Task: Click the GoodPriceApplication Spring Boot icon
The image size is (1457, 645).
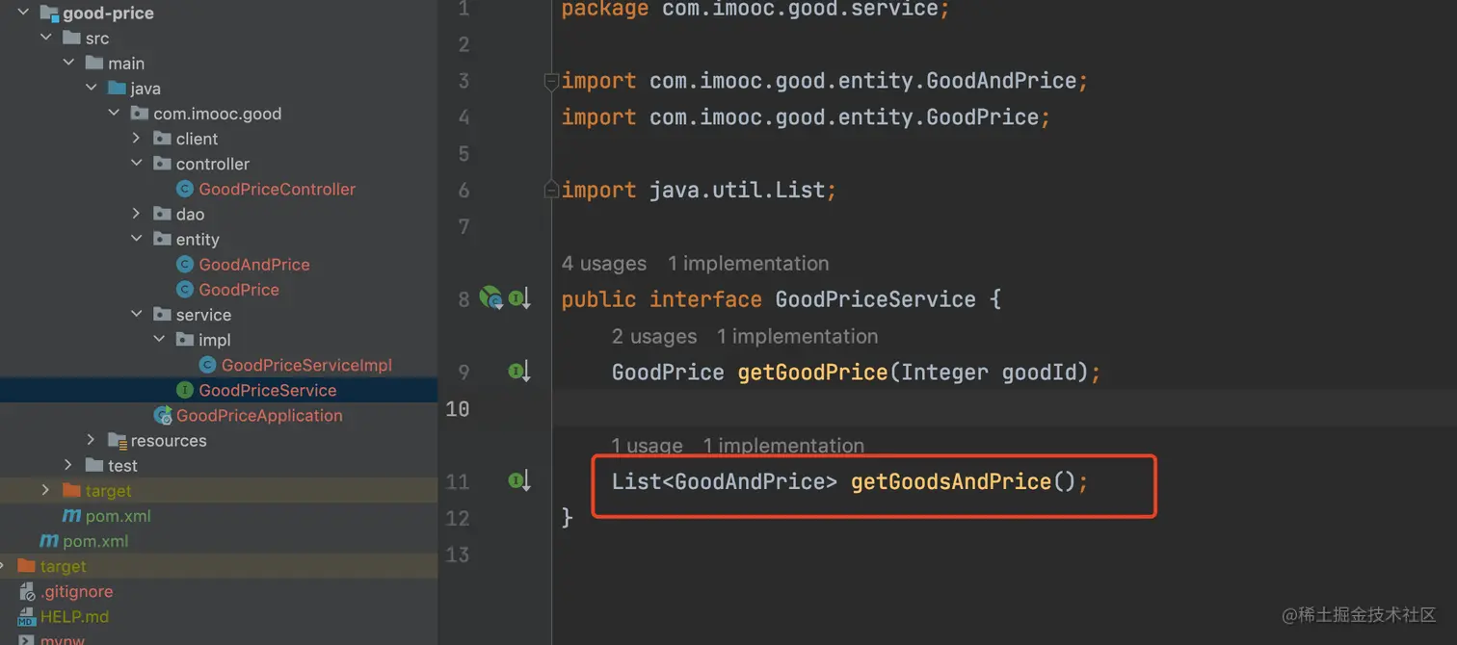Action: pos(163,415)
